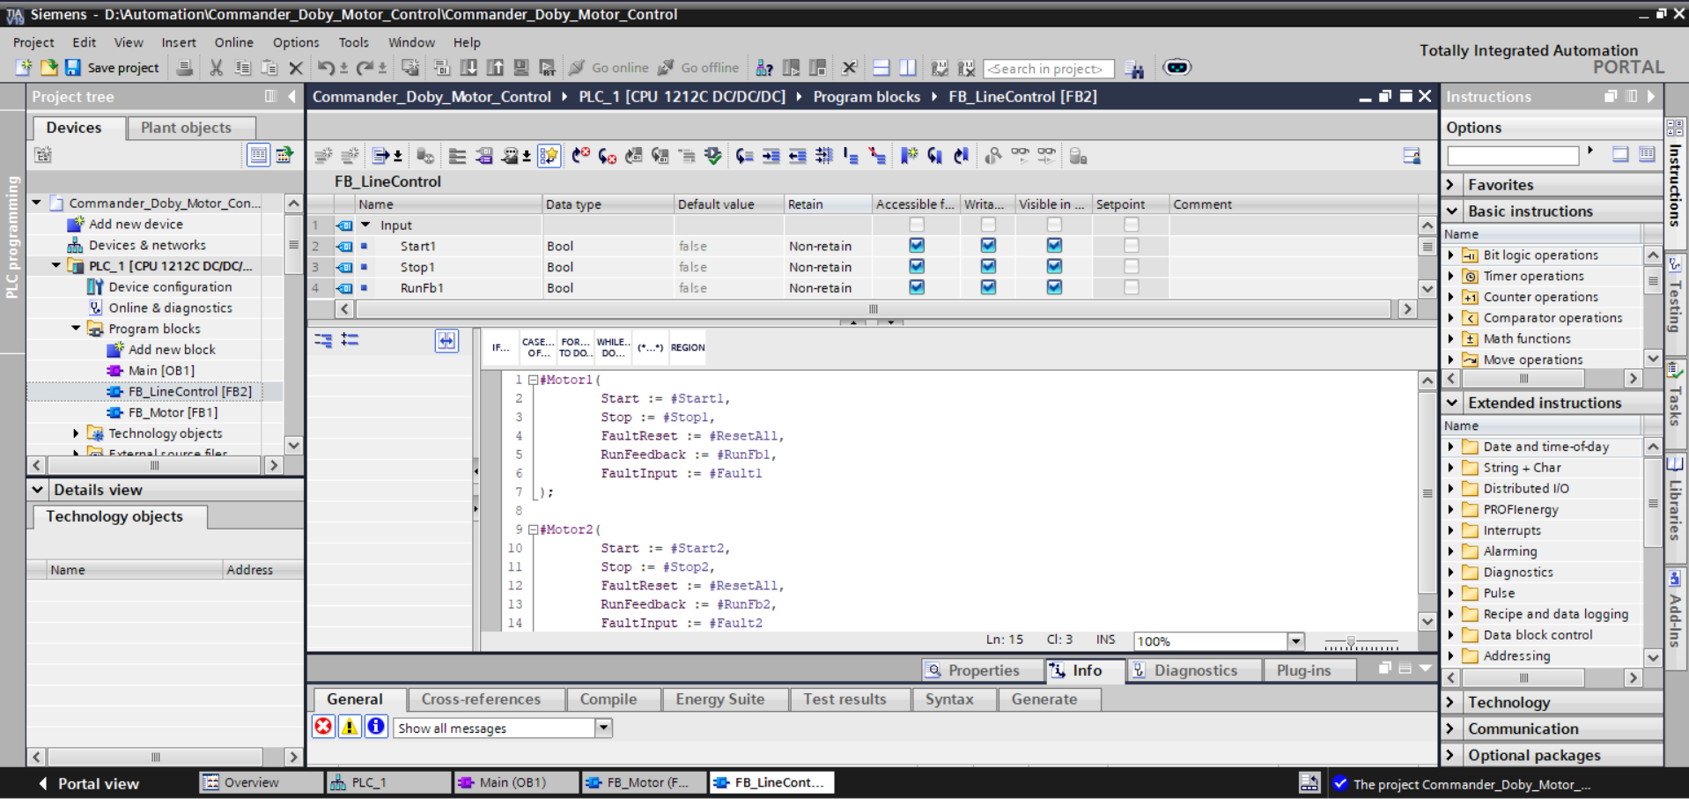Uncheck Writable for Stop1 row
This screenshot has width=1689, height=799.
tap(988, 266)
